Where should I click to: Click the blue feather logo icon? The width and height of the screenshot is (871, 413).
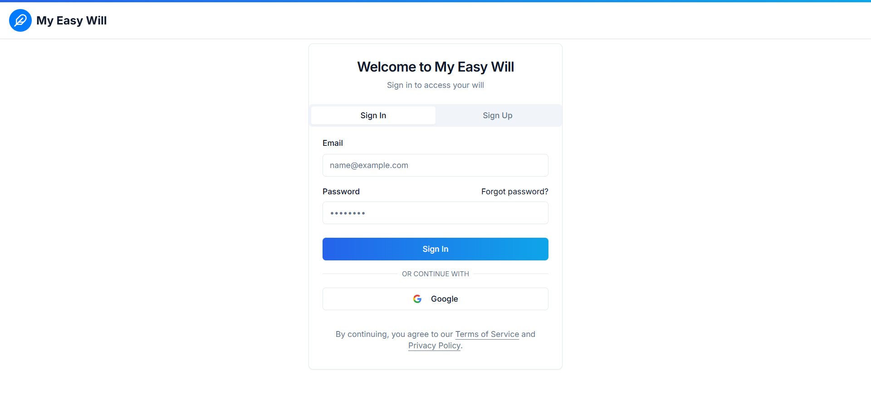(x=20, y=20)
